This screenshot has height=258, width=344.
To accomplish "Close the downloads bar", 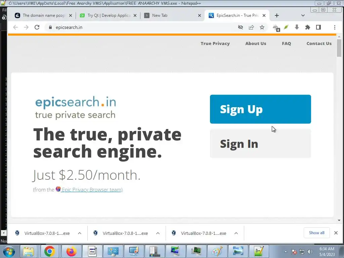I will tap(336, 233).
